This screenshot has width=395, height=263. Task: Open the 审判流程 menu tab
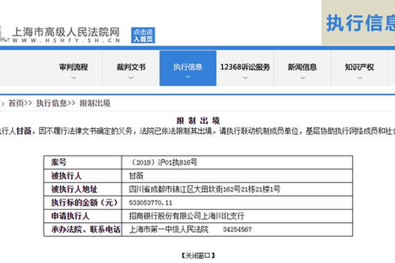(73, 68)
